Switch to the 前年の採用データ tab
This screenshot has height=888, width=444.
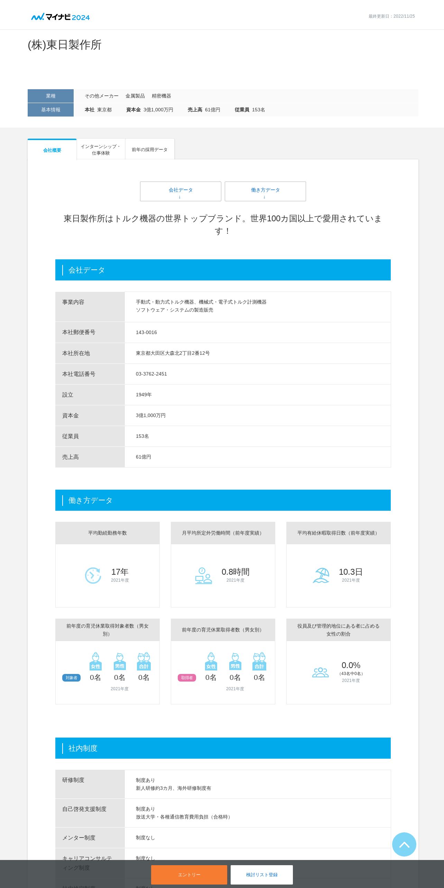coord(150,150)
